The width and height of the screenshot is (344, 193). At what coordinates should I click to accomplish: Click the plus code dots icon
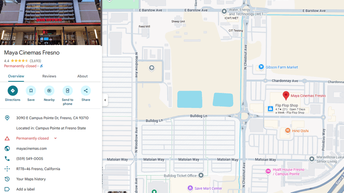click(7, 169)
